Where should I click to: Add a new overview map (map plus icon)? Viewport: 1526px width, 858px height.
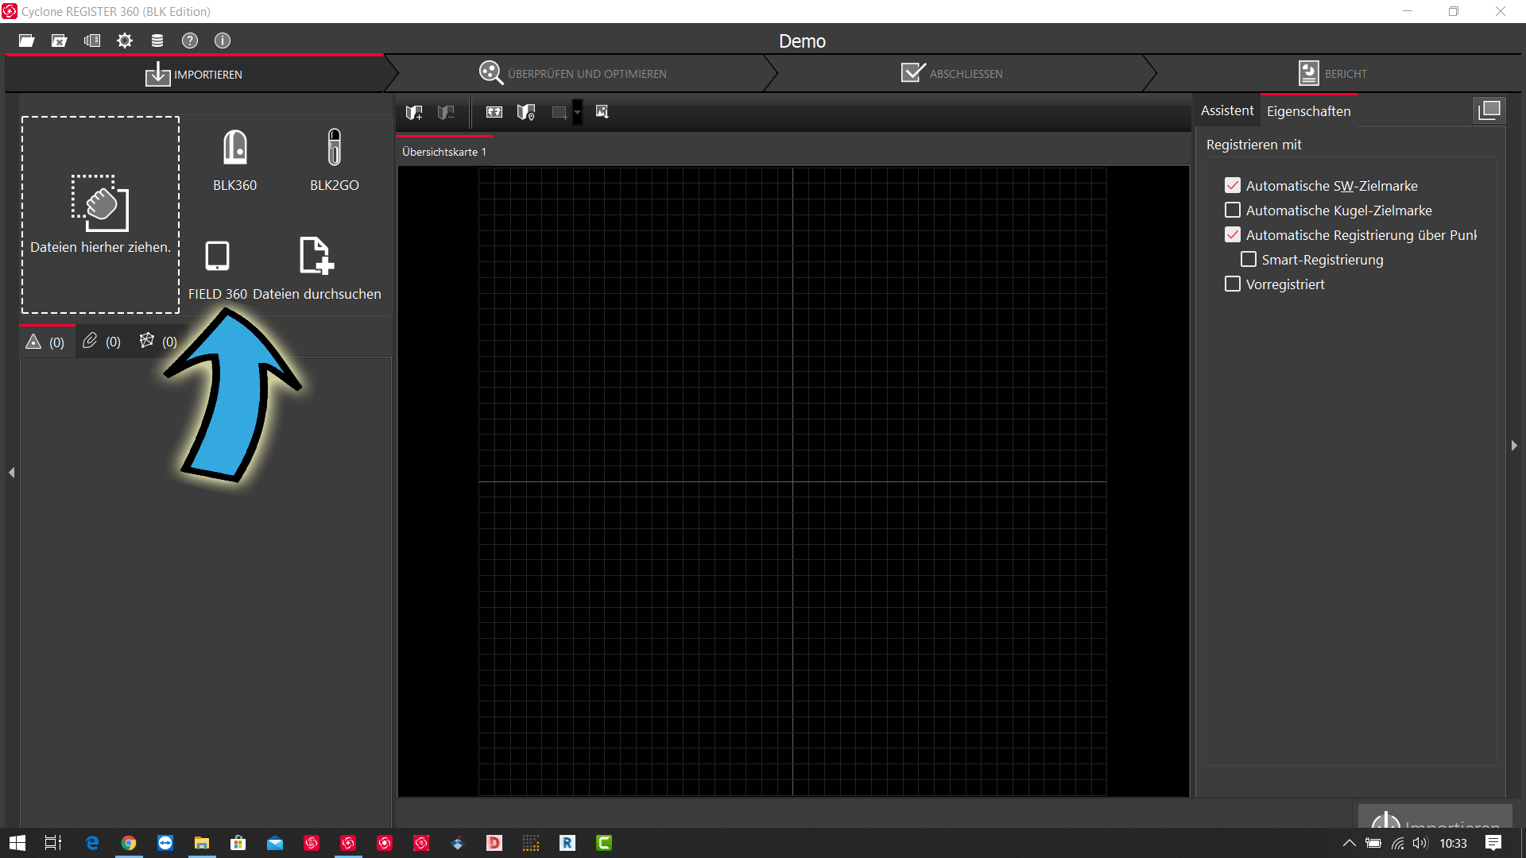pos(414,112)
